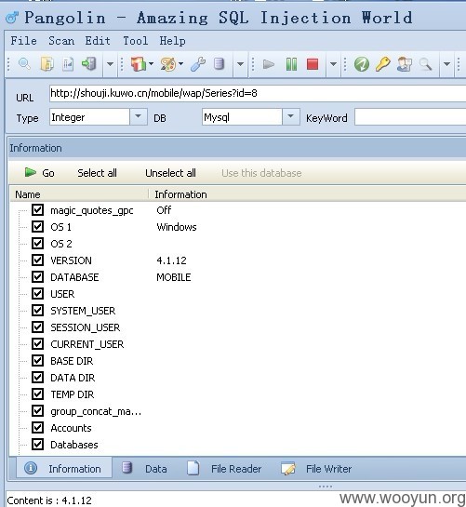
Task: Click into the URL input field
Action: click(x=258, y=94)
